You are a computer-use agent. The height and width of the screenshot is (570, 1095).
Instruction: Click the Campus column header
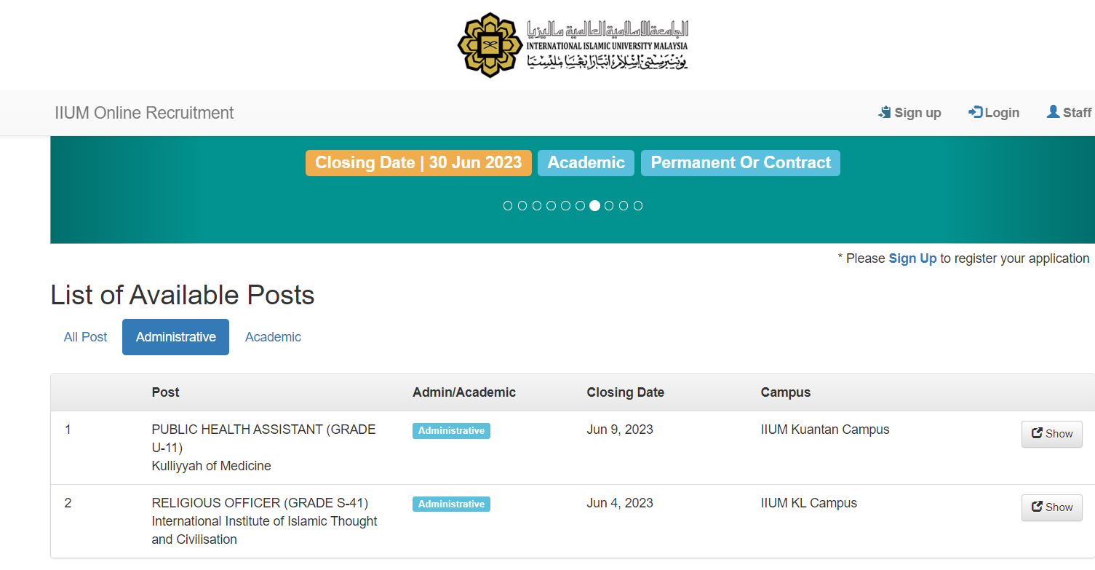(786, 392)
